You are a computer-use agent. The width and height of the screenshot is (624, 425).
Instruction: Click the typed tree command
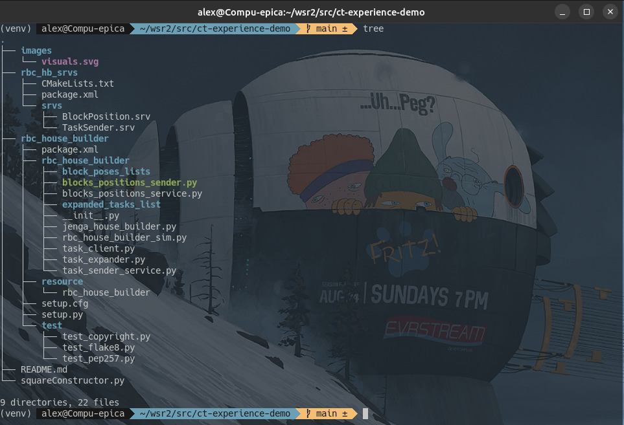coord(373,28)
